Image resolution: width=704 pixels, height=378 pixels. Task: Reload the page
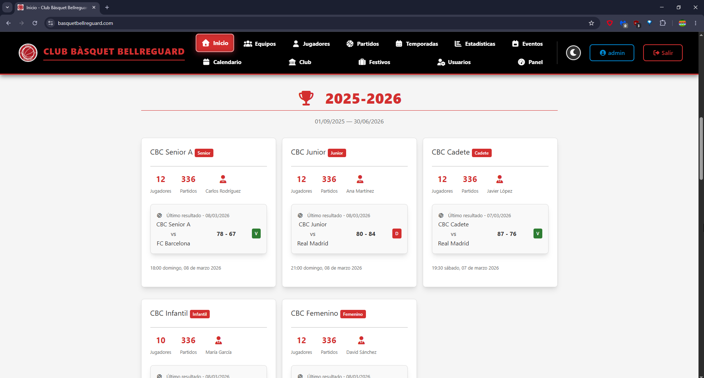[x=35, y=23]
